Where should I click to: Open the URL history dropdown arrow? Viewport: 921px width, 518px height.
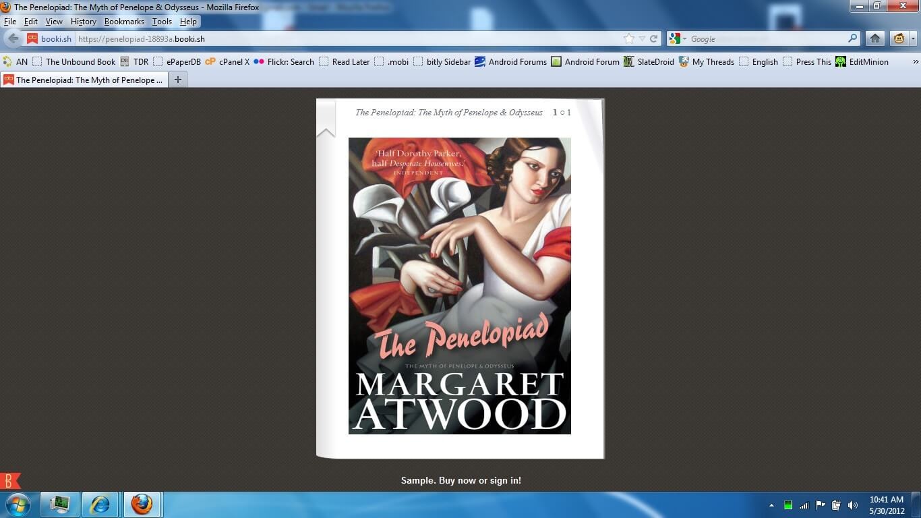coord(642,38)
